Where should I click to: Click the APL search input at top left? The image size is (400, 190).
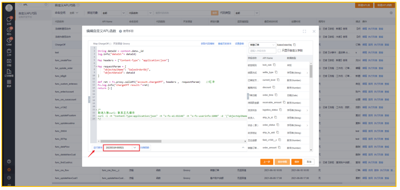tap(33, 4)
